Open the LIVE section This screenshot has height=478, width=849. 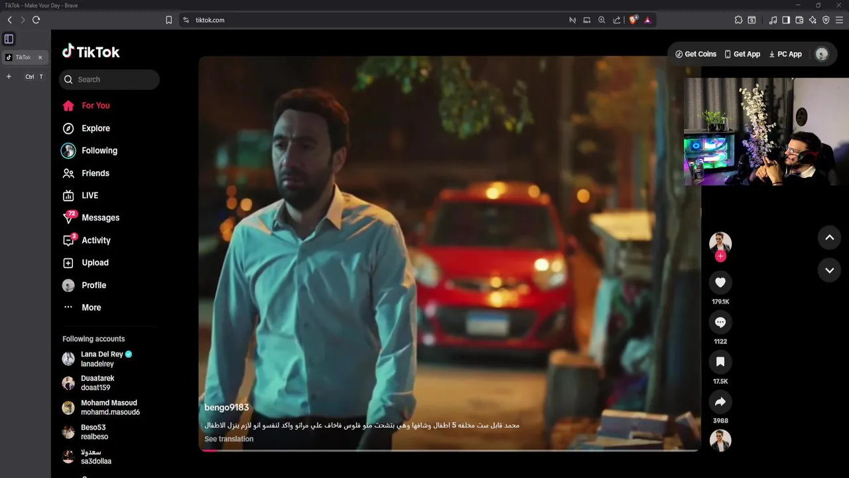pyautogui.click(x=80, y=195)
